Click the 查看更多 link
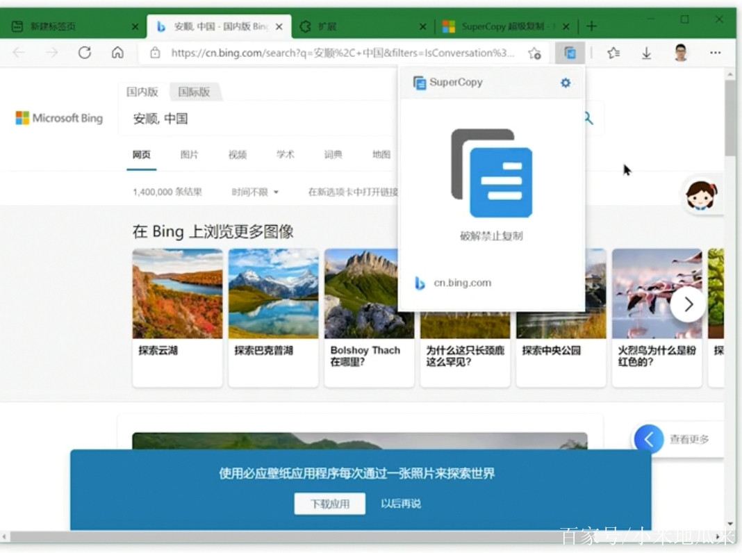742x553 pixels. (x=689, y=440)
